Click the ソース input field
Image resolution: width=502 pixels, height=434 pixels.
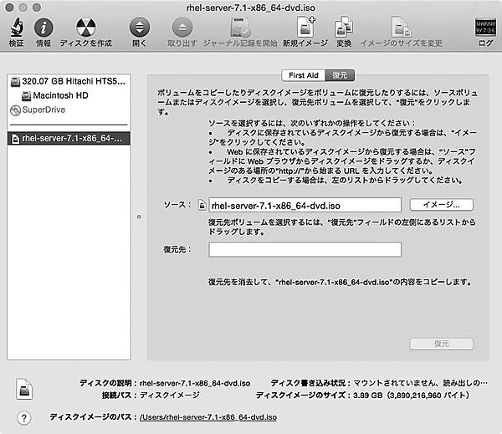click(x=305, y=204)
